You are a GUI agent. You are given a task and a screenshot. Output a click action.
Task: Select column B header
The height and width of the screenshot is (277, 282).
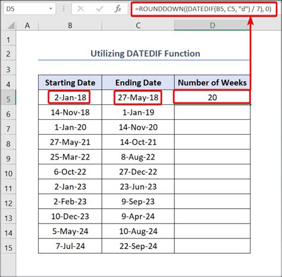click(x=70, y=26)
